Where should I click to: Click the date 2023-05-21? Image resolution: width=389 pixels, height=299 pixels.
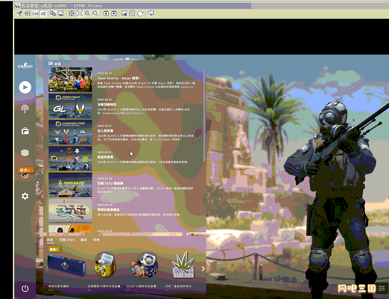pos(104,99)
